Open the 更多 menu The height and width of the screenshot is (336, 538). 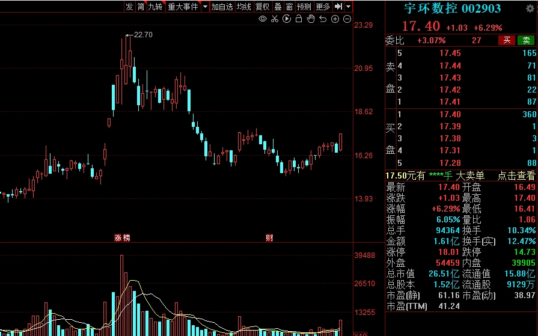(x=323, y=7)
